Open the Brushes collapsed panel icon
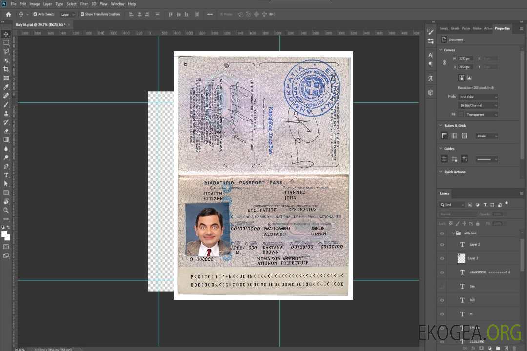Image resolution: width=527 pixels, height=351 pixels. pyautogui.click(x=430, y=31)
